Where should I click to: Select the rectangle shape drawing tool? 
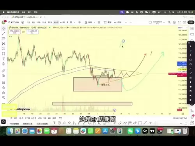point(4,54)
